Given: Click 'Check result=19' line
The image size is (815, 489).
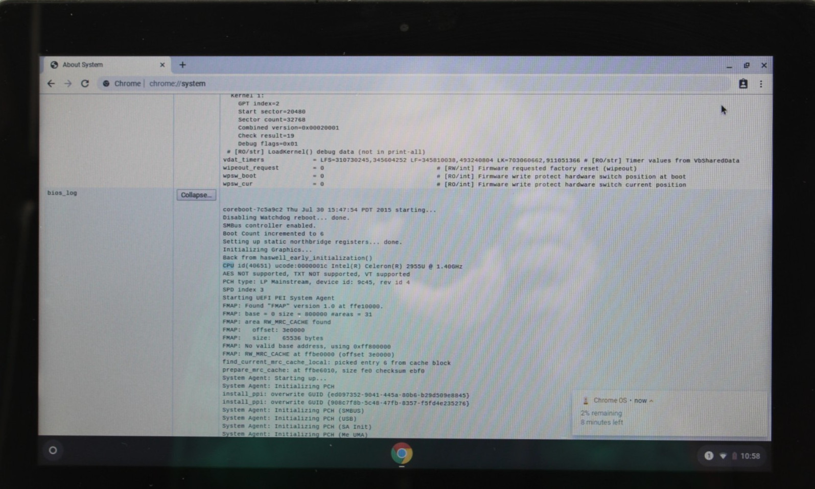Looking at the screenshot, I should coord(266,136).
